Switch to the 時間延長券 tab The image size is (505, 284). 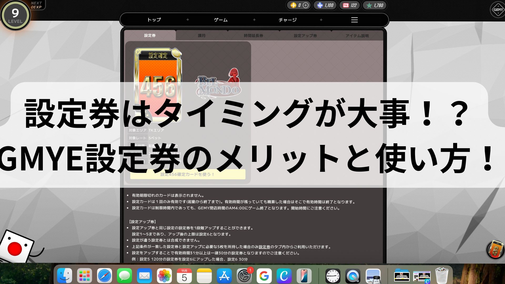coord(253,35)
